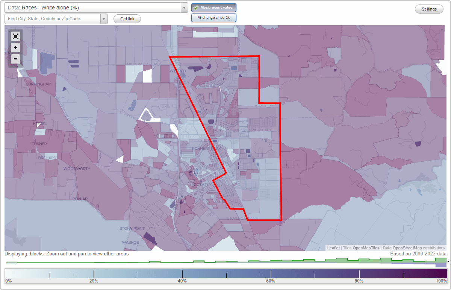Click the fullscreen map icon
This screenshot has width=451, height=290.
tap(15, 36)
